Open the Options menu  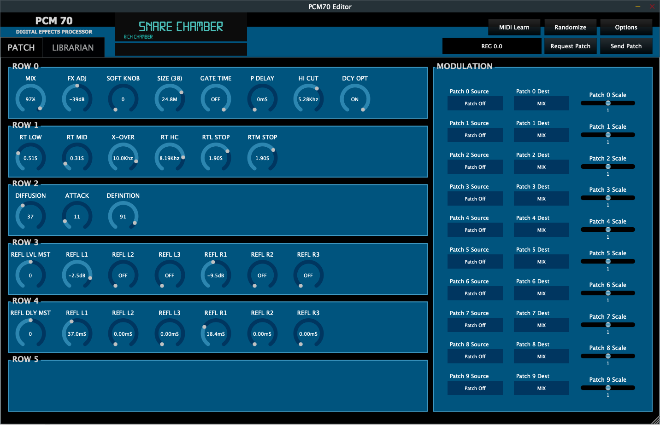[626, 27]
